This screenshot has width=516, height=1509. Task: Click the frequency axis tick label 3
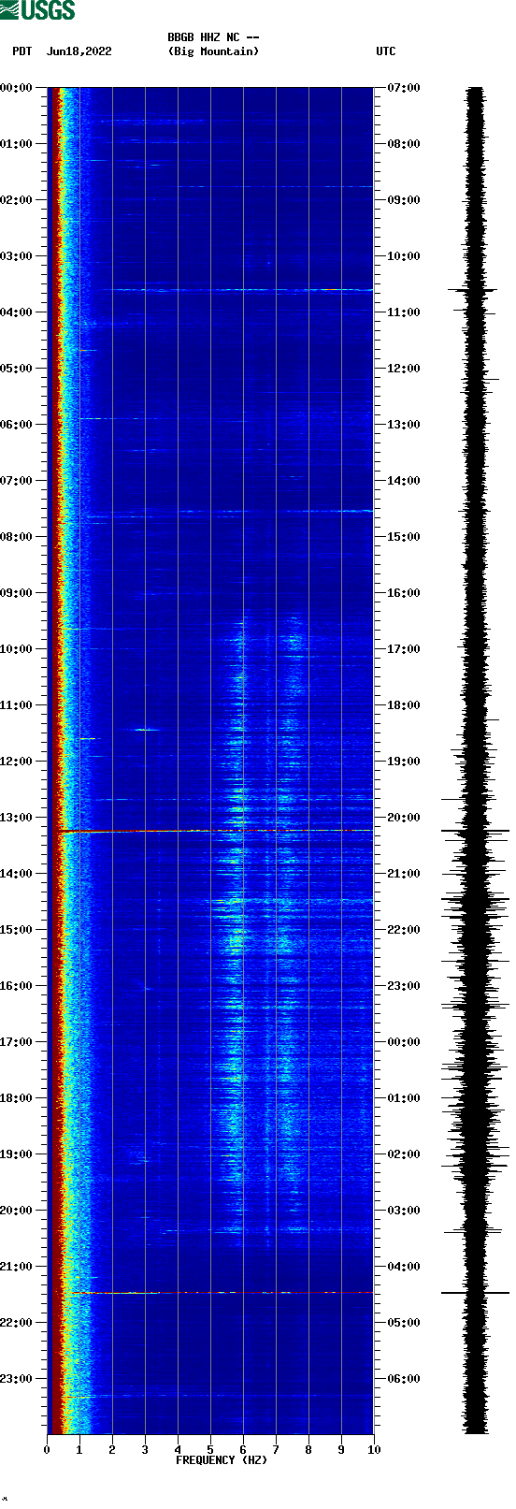click(x=145, y=1450)
